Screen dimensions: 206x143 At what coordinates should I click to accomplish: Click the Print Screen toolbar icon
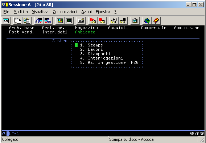click(x=6, y=21)
